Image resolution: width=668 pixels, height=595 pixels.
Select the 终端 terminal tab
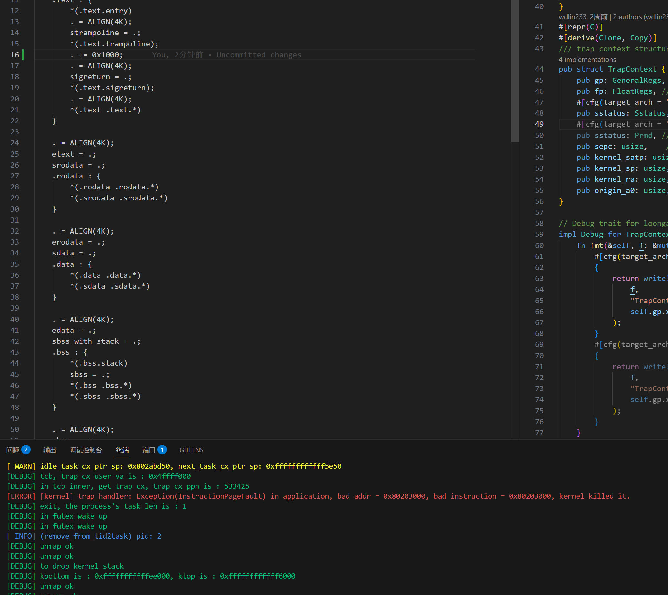coord(122,450)
